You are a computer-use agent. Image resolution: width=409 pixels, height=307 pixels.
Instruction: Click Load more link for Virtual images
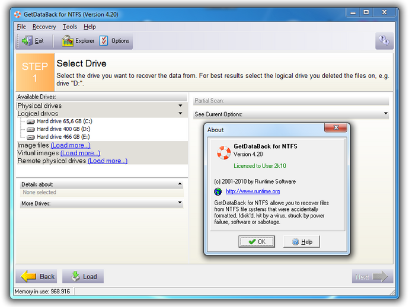tap(80, 153)
